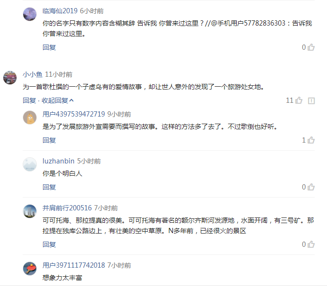327x289 pixels.
Task: Like 并肩前行200516's comment
Action: coord(311,244)
